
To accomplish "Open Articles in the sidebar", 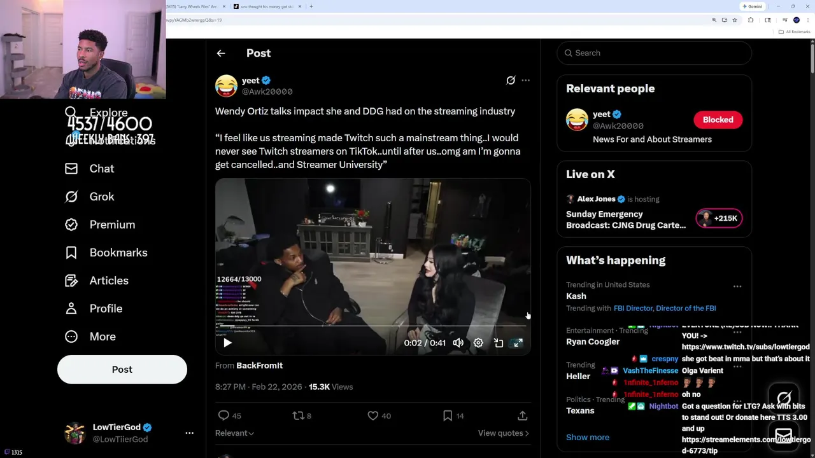I will [x=96, y=281].
